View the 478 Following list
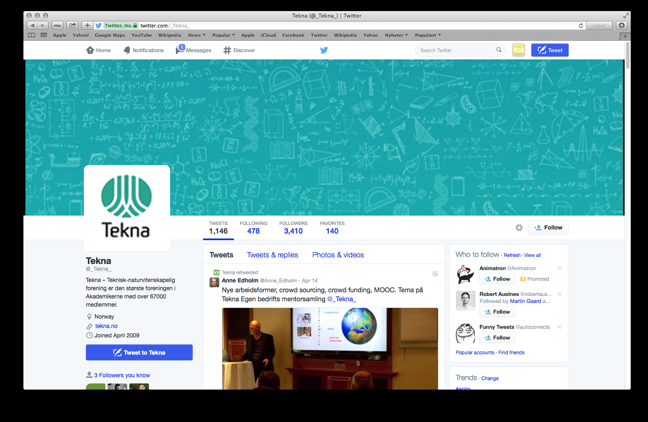This screenshot has width=648, height=422. (x=254, y=228)
